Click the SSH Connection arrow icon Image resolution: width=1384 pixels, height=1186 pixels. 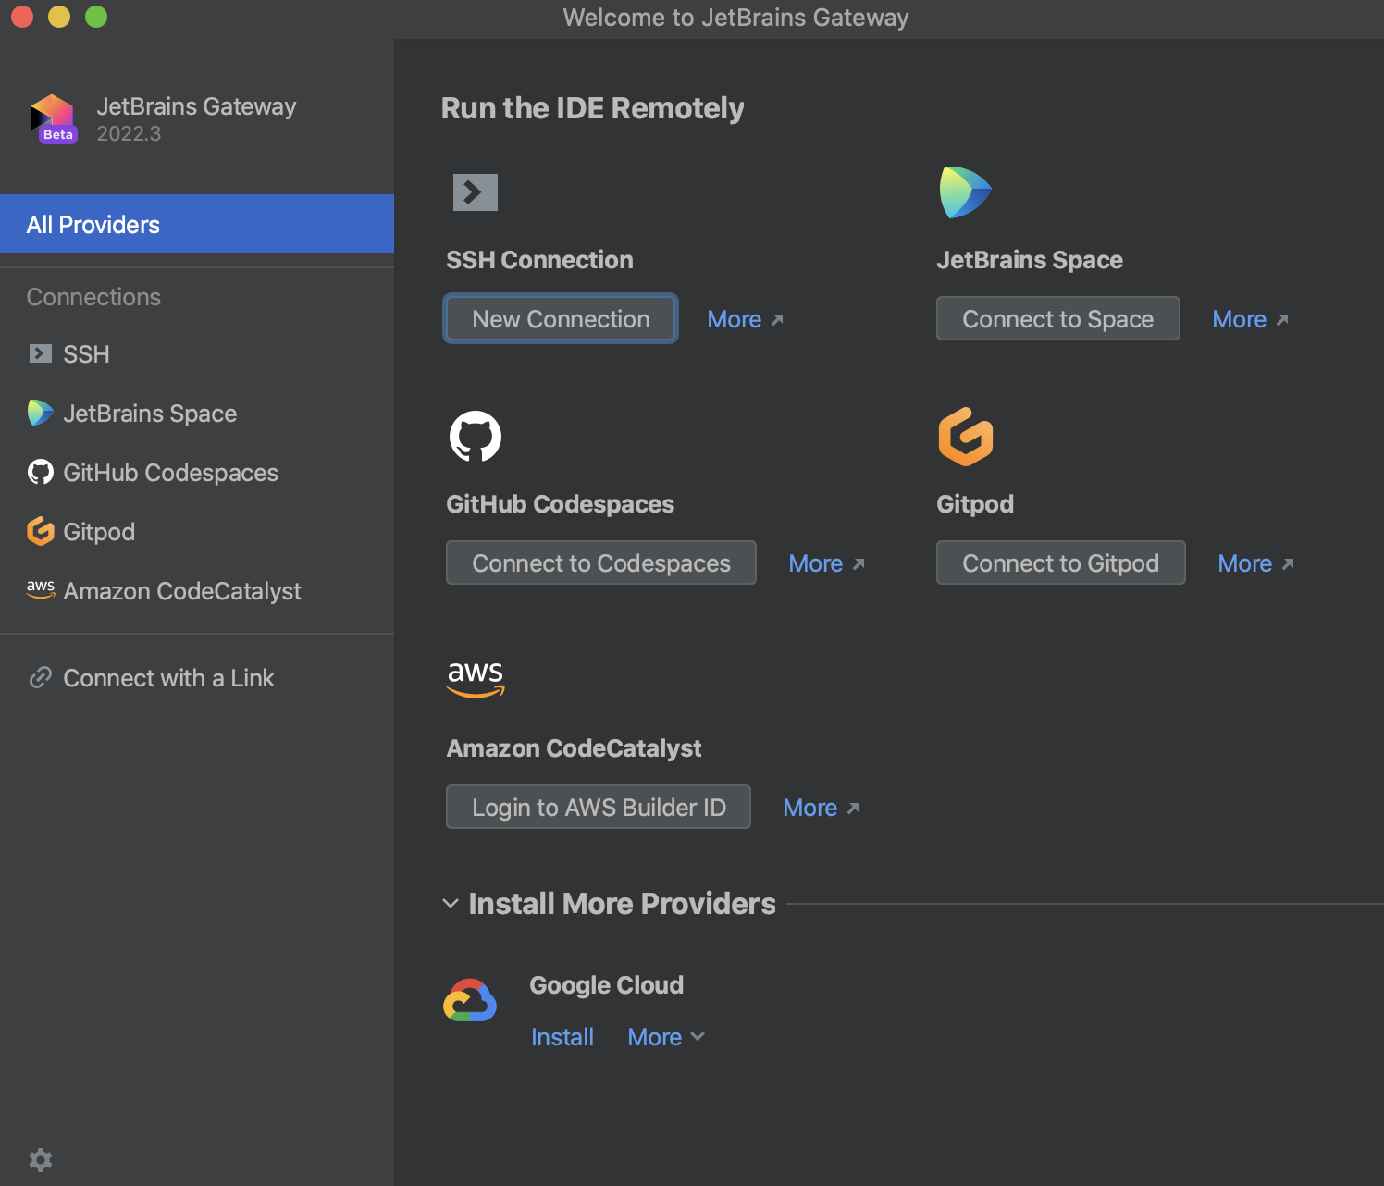(x=475, y=192)
